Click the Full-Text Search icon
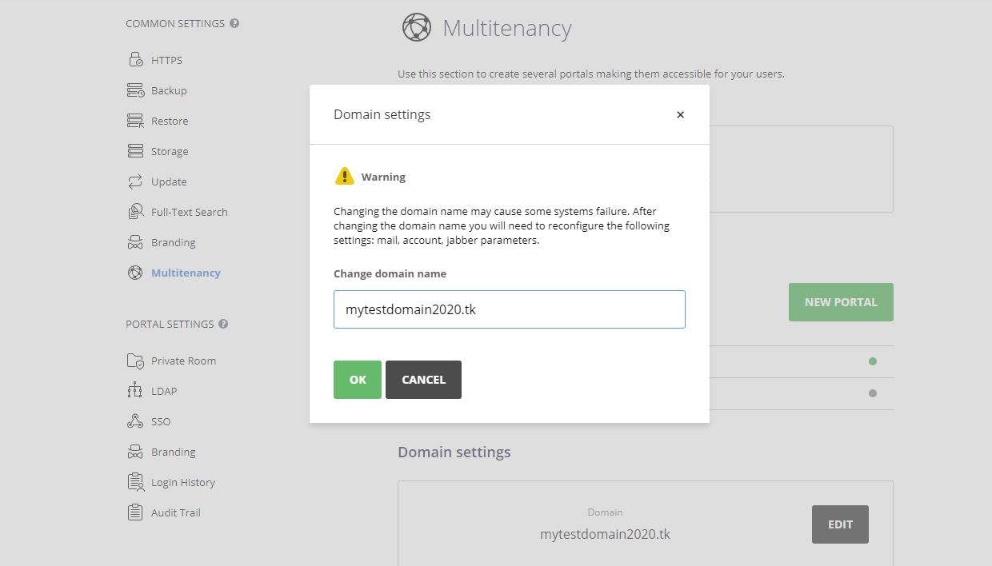The width and height of the screenshot is (992, 566). pyautogui.click(x=134, y=211)
